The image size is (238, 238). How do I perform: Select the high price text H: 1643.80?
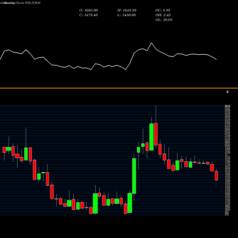point(127,10)
